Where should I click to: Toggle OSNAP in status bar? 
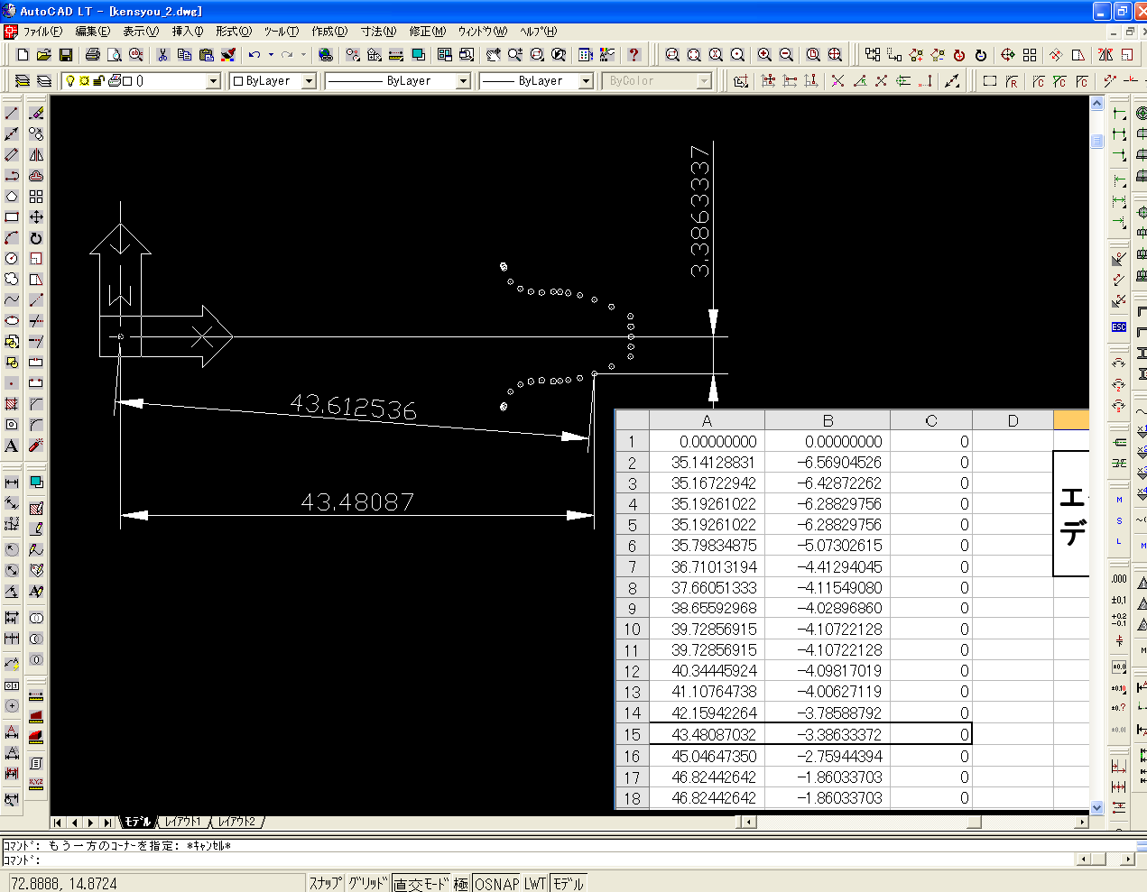(497, 884)
